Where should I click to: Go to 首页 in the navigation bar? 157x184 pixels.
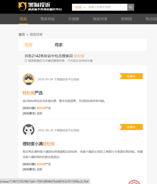23,19
